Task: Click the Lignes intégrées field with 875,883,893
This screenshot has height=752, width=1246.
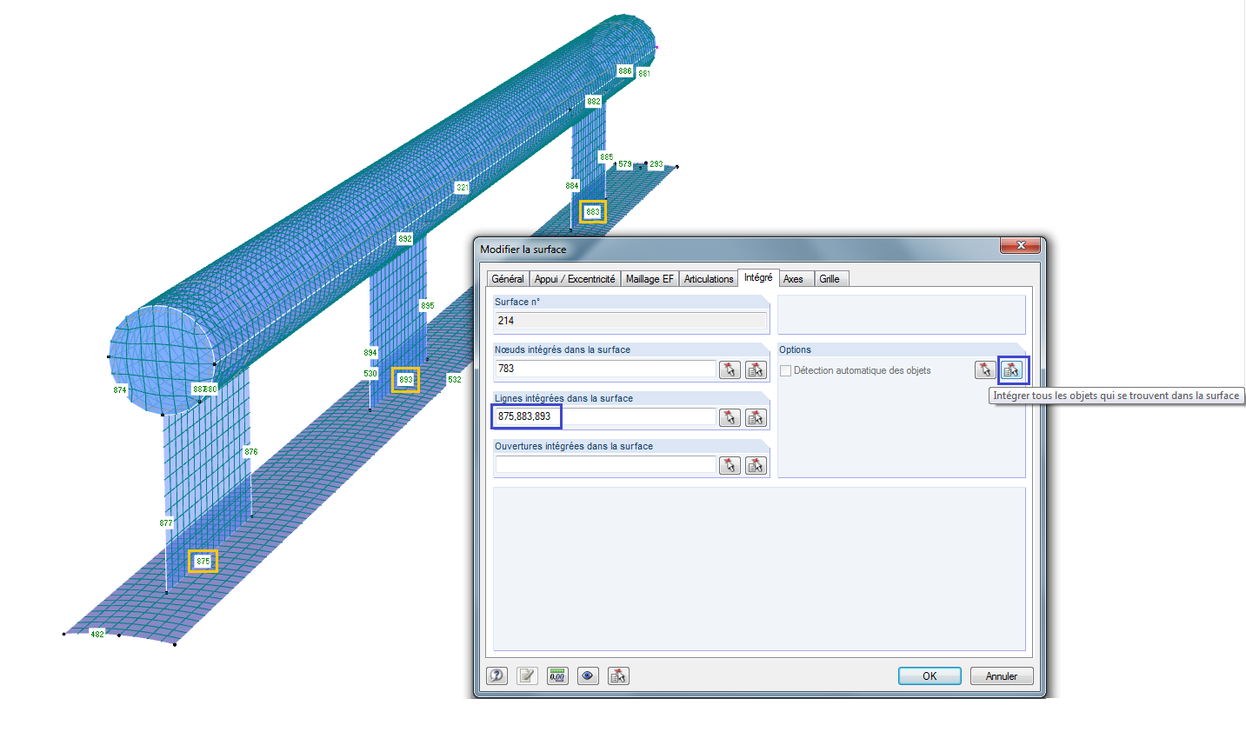Action: (606, 416)
